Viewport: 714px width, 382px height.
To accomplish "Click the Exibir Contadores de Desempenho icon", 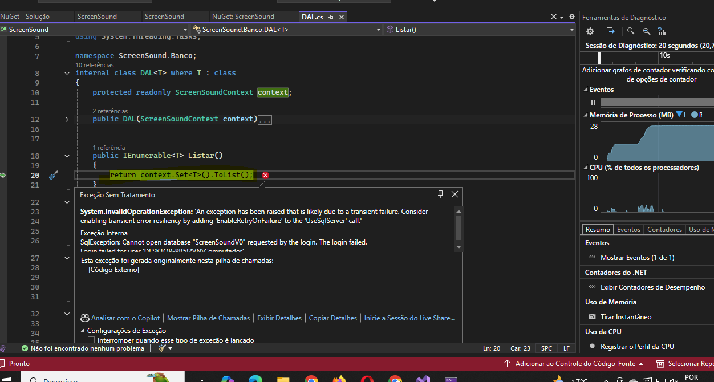I will 592,287.
